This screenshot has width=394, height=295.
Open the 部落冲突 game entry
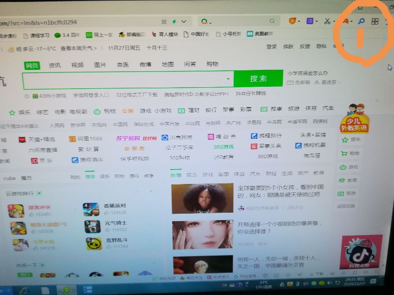[29, 211]
